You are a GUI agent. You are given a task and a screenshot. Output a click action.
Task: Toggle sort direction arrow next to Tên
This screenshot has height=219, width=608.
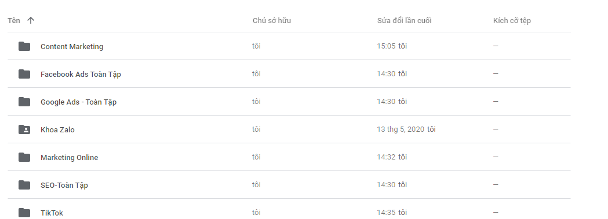(31, 20)
